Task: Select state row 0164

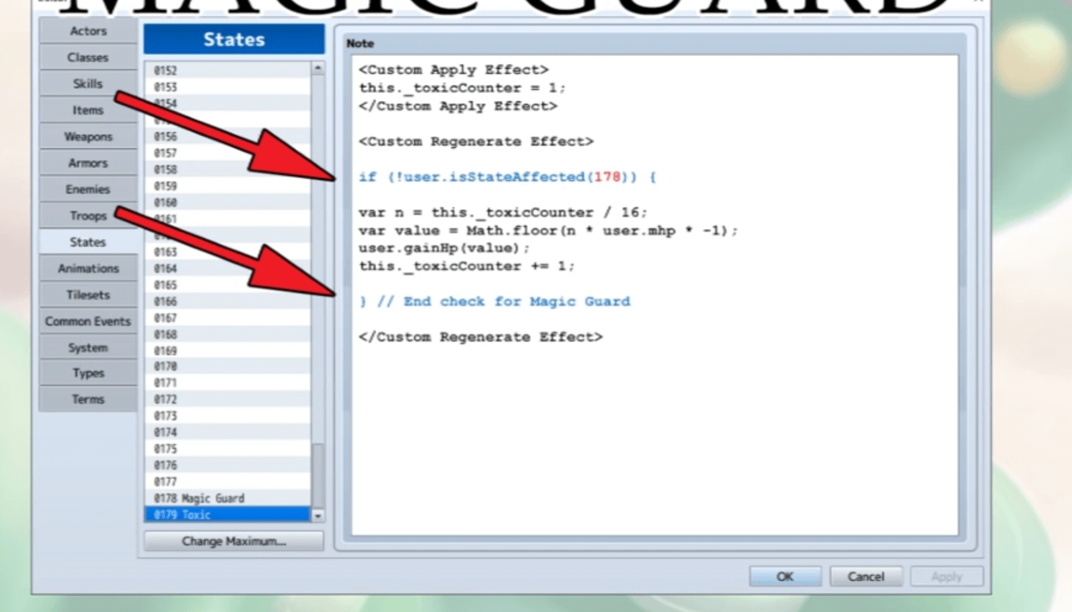Action: (228, 268)
